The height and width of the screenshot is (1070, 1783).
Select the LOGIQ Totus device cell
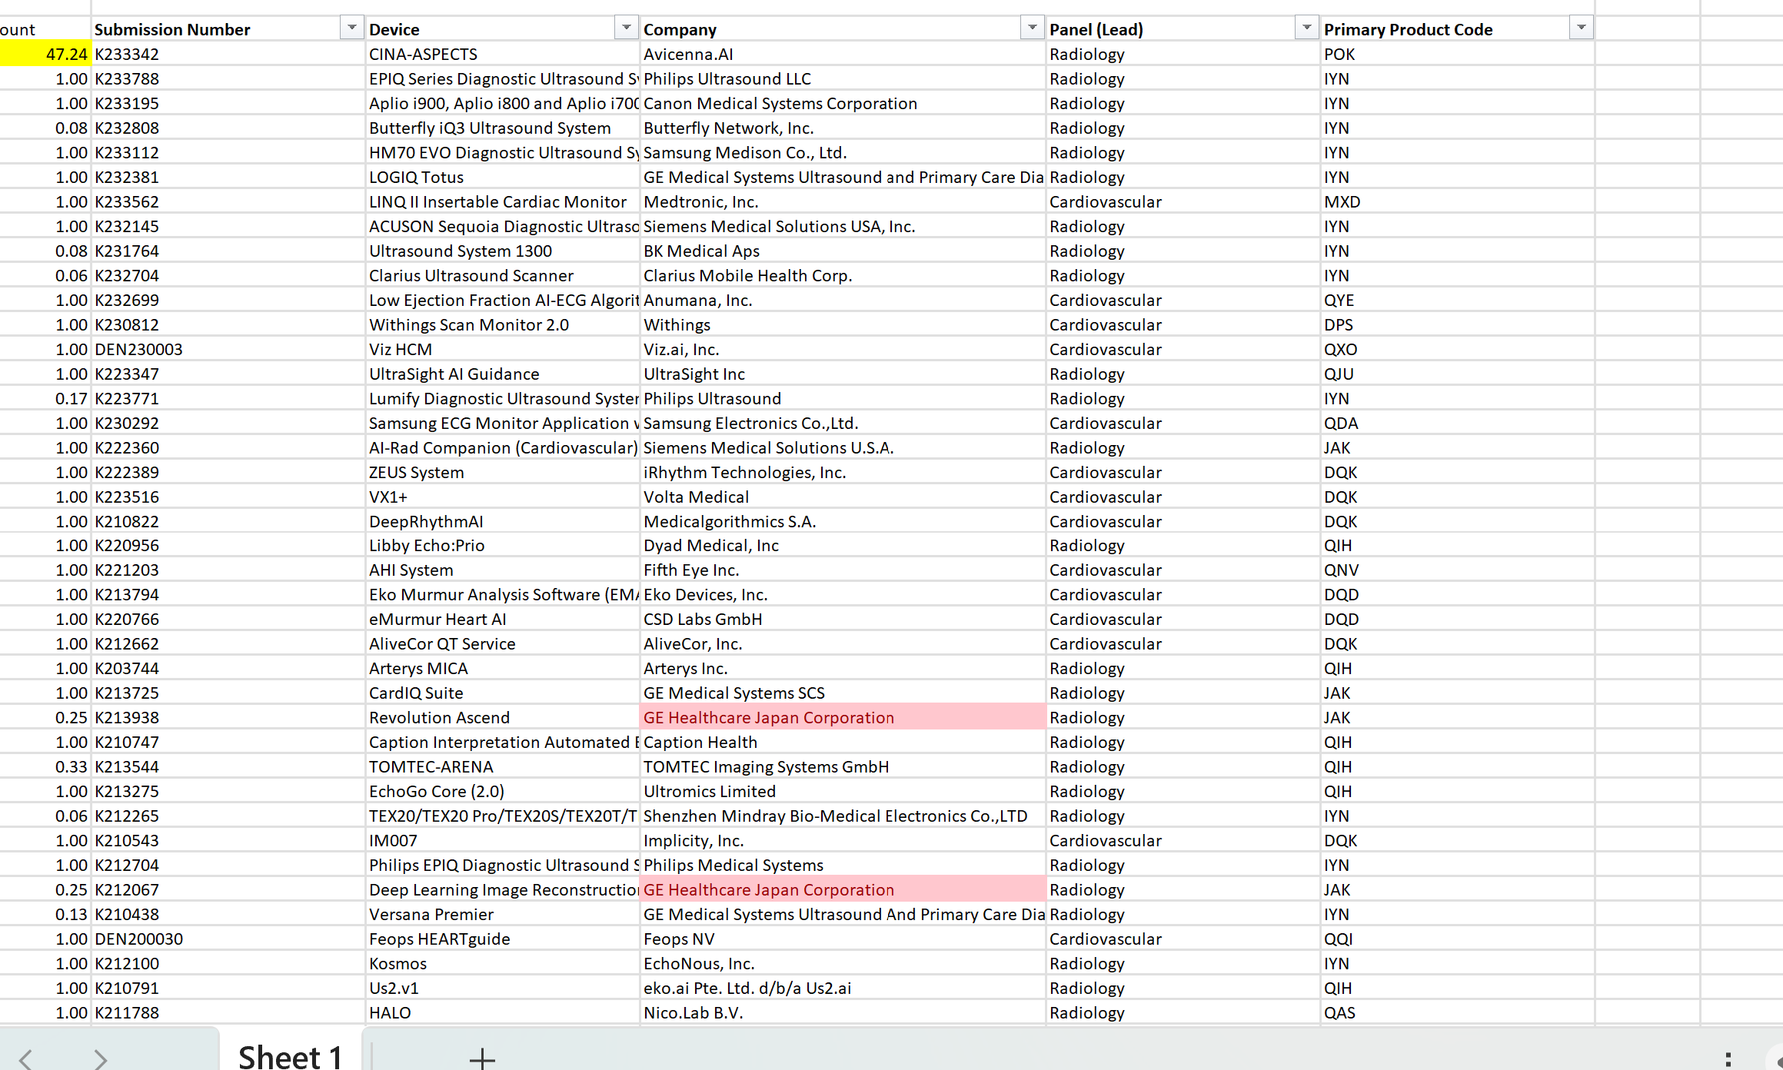tap(503, 177)
